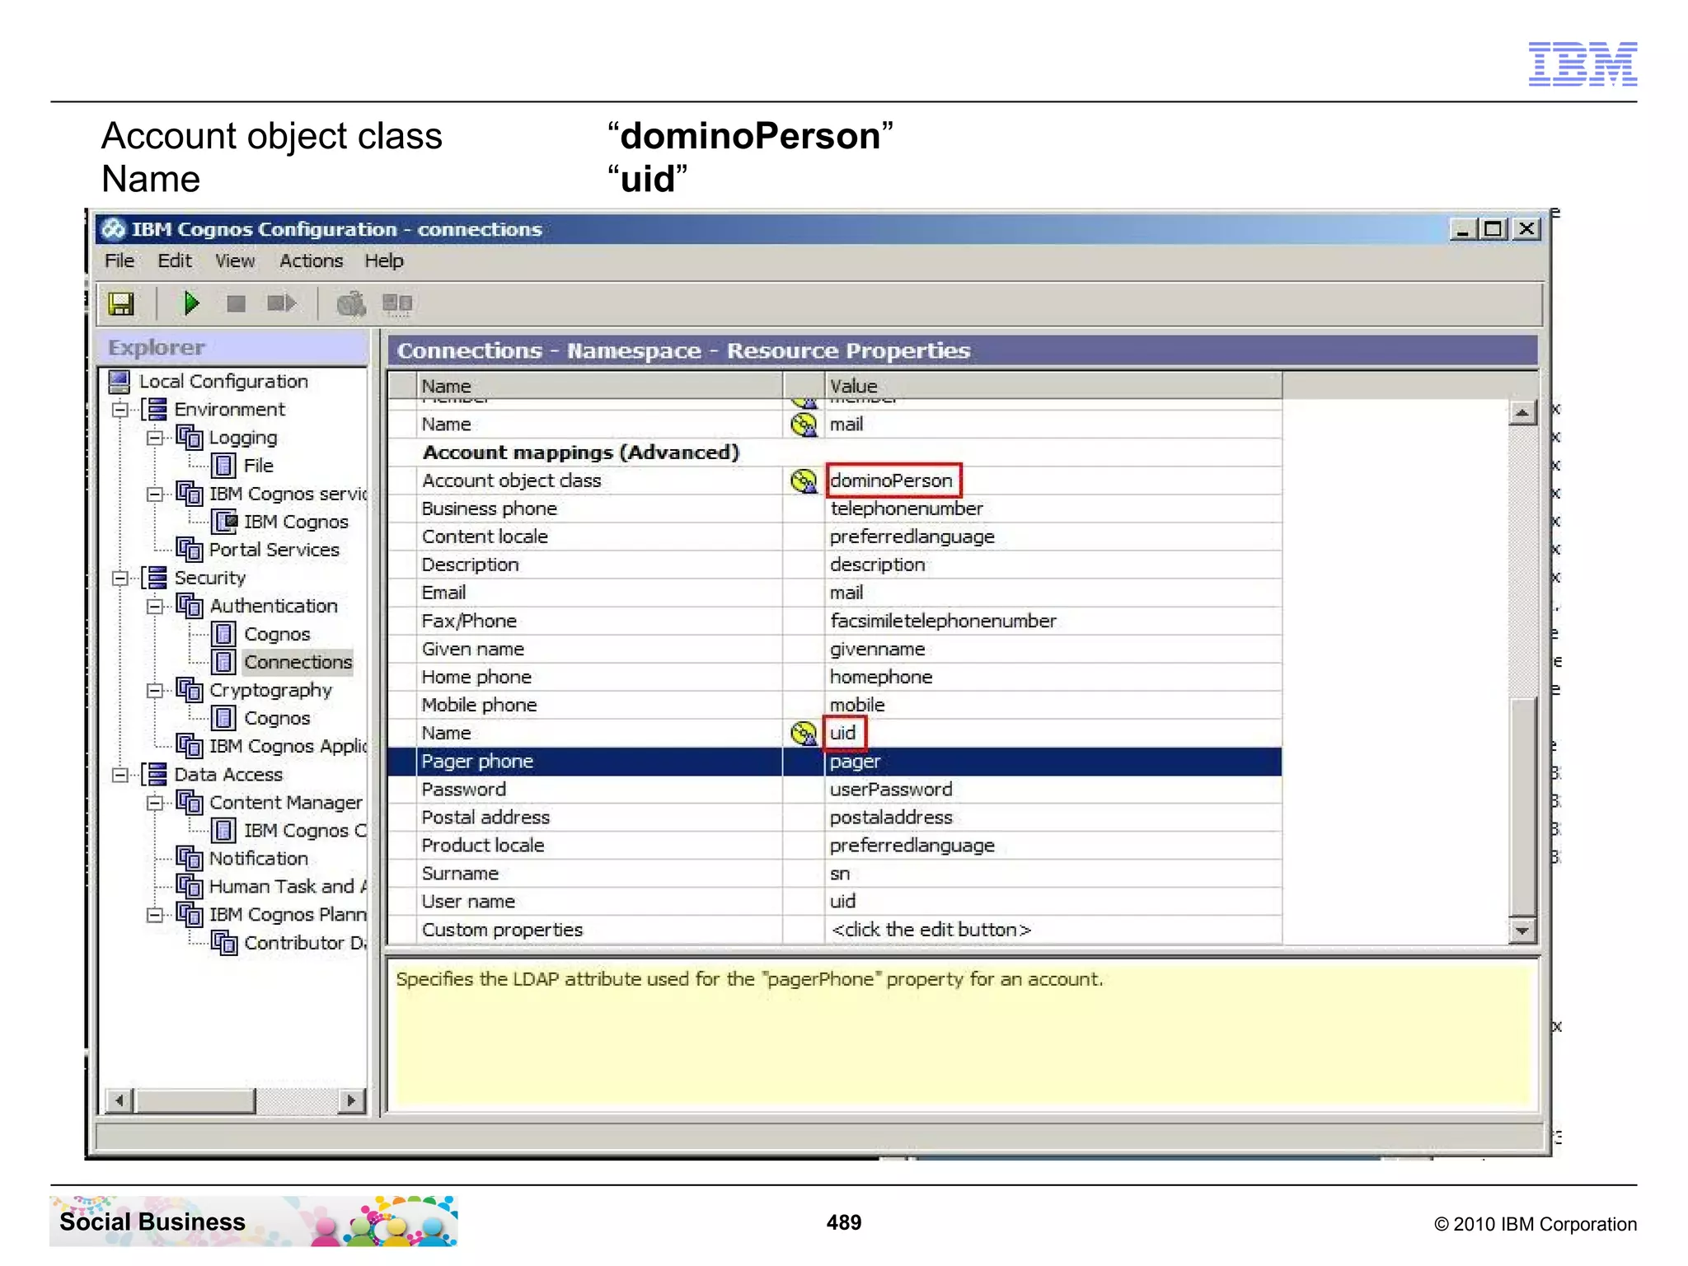Click the Local Configuration computer icon

(120, 382)
